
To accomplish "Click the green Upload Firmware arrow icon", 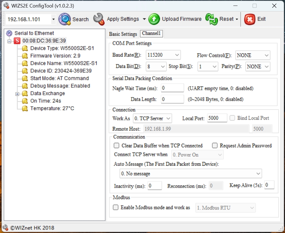I will tap(154, 19).
